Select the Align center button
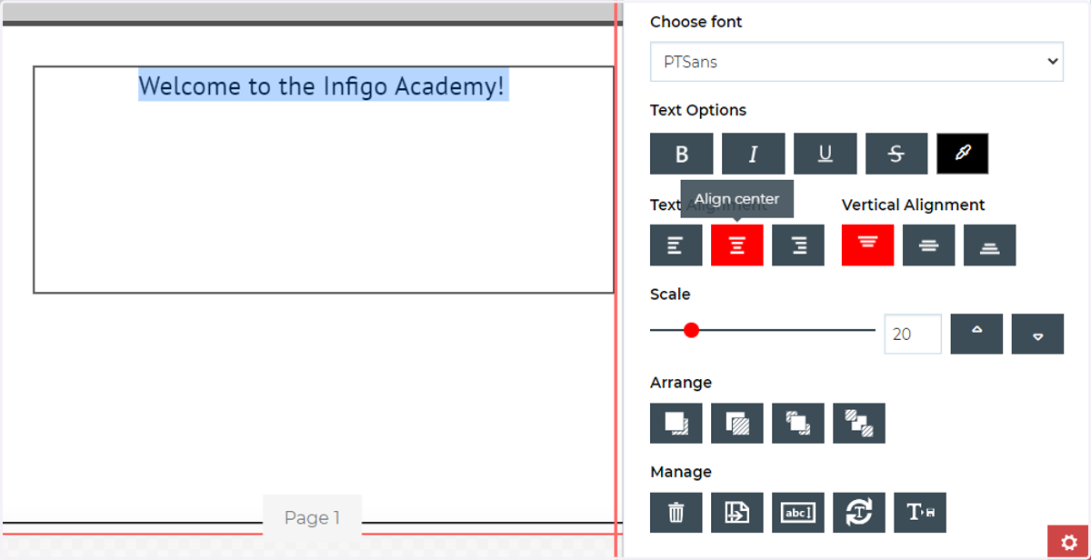Viewport: 1091px width, 560px height. [737, 245]
